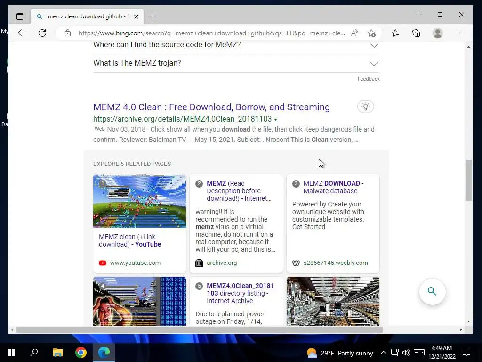Open MEMZ clean YouTube thumbnail

tap(139, 201)
